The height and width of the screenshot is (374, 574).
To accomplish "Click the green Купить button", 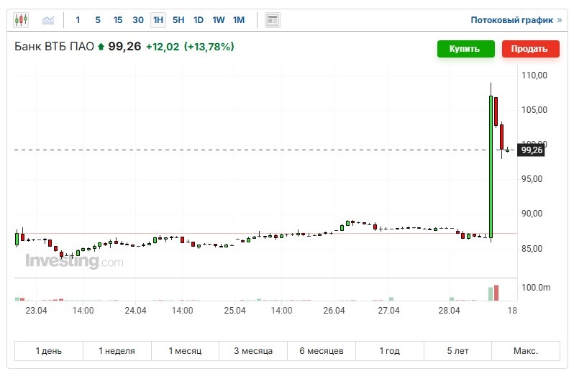I will pos(465,49).
